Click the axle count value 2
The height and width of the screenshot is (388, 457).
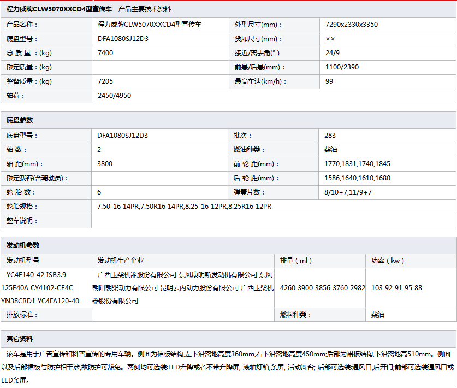point(99,150)
